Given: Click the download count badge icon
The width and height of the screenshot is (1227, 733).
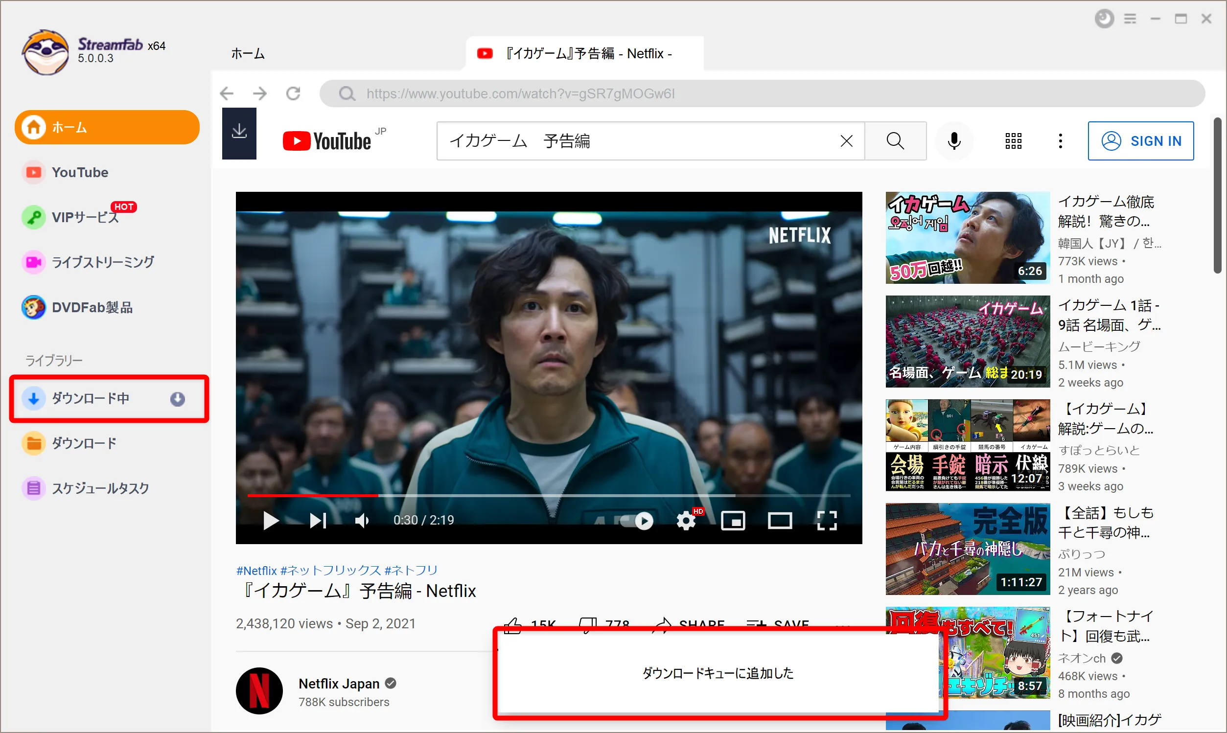Looking at the screenshot, I should pos(178,399).
